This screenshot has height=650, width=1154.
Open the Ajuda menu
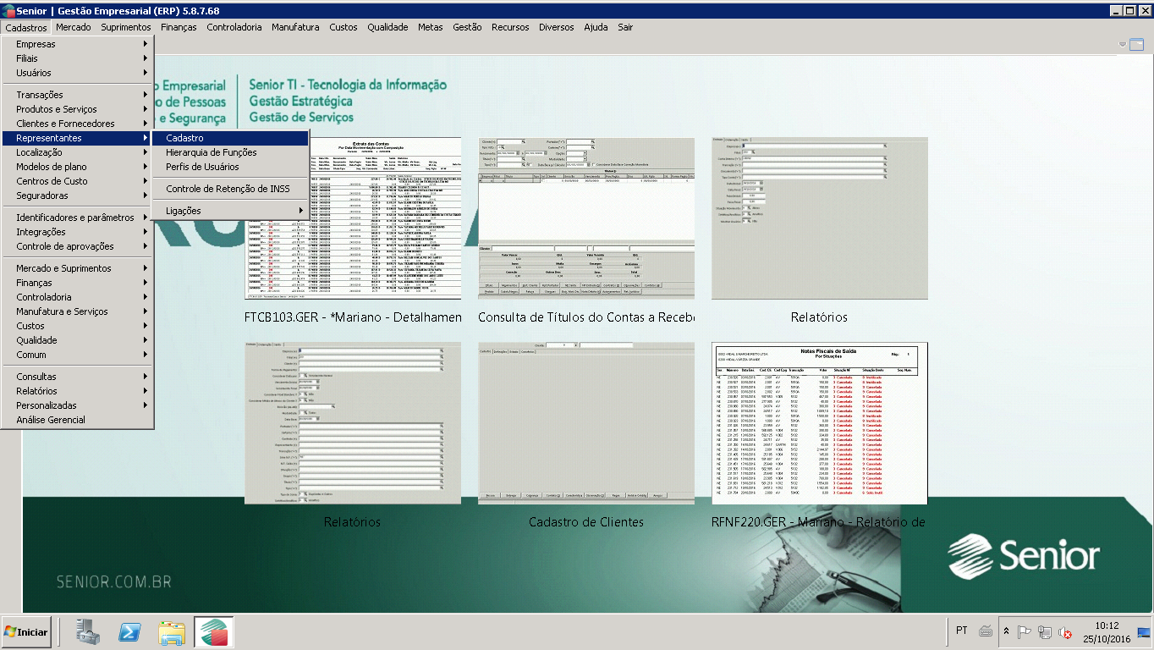click(x=596, y=27)
